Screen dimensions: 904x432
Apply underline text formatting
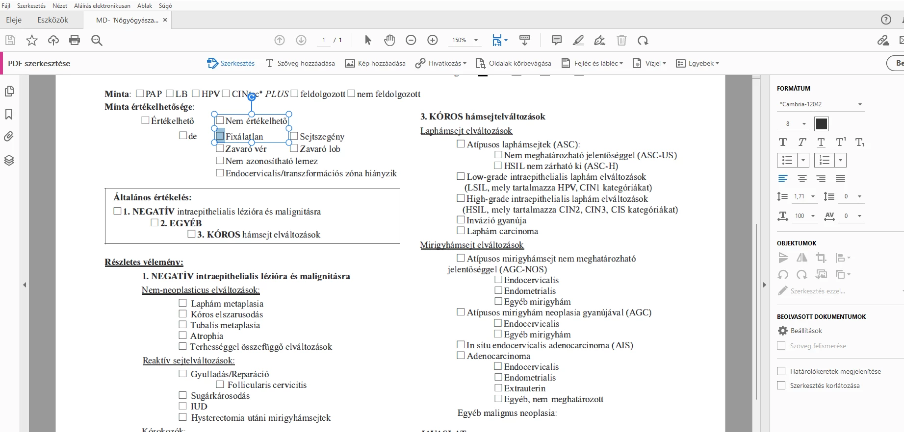coord(821,142)
